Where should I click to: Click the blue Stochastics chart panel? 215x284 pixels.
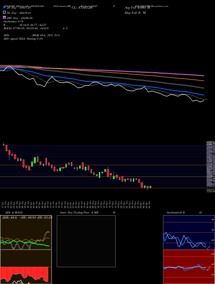(189, 232)
